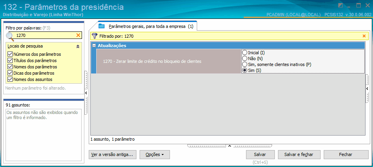
Task: Toggle 'Dicas dos parâmetros' checkbox
Action: (10, 73)
